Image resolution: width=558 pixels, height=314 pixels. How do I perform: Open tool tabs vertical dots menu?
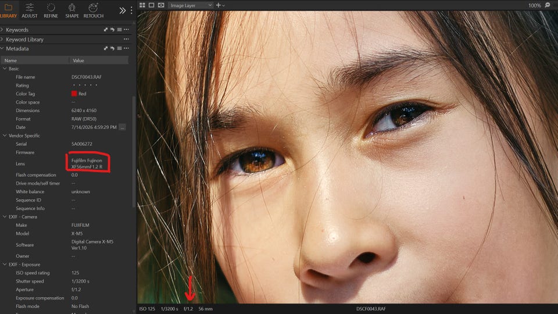131,10
